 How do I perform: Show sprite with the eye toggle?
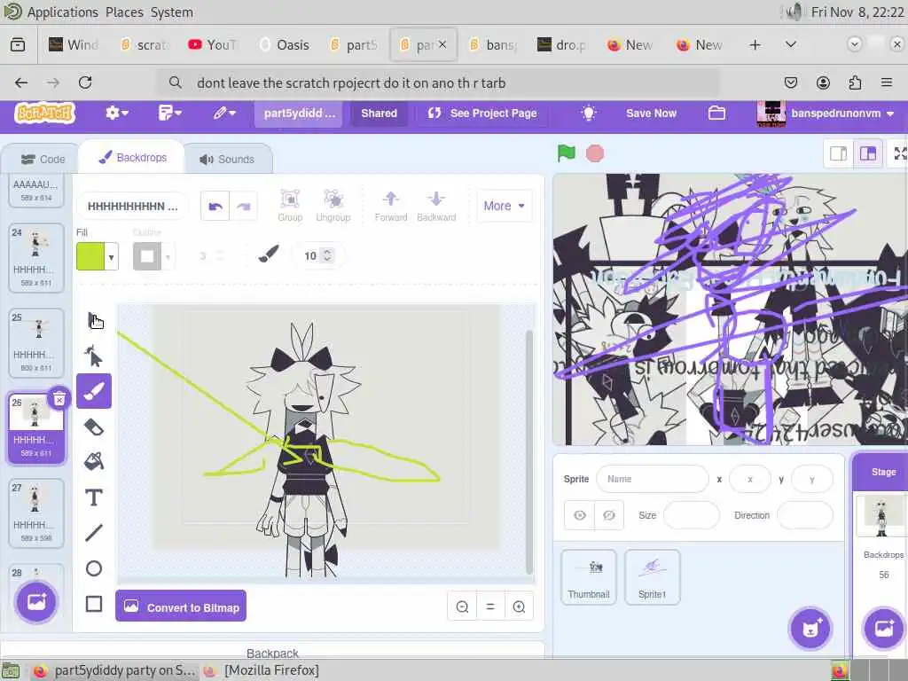coord(580,515)
